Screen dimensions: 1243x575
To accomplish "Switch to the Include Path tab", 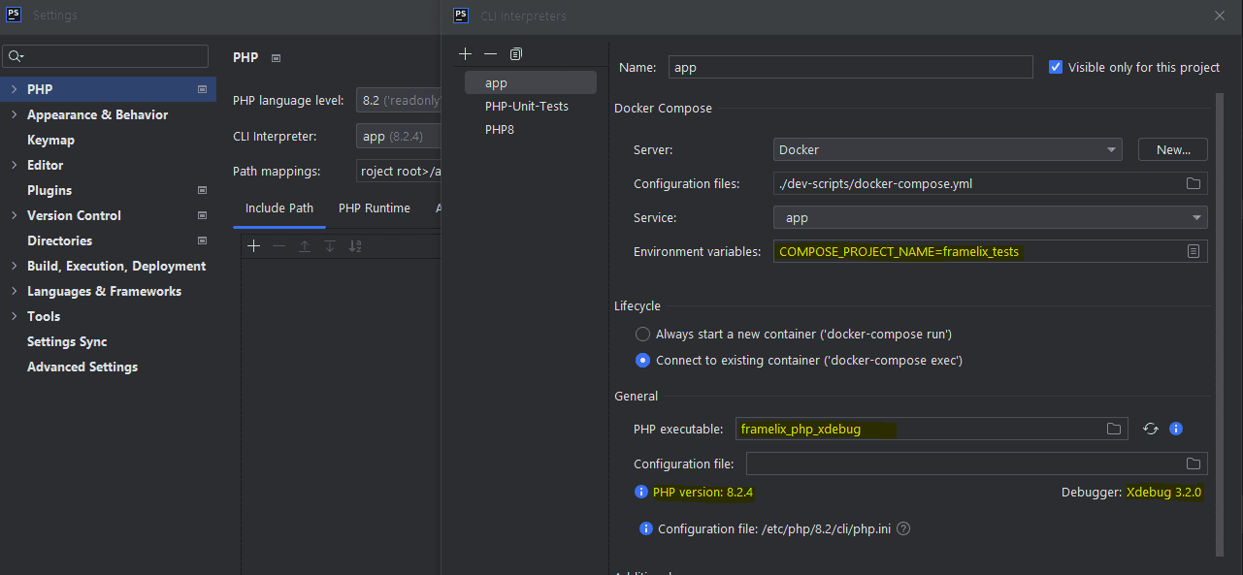I will tap(279, 208).
